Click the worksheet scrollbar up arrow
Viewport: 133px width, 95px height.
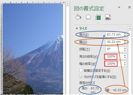coord(68,4)
